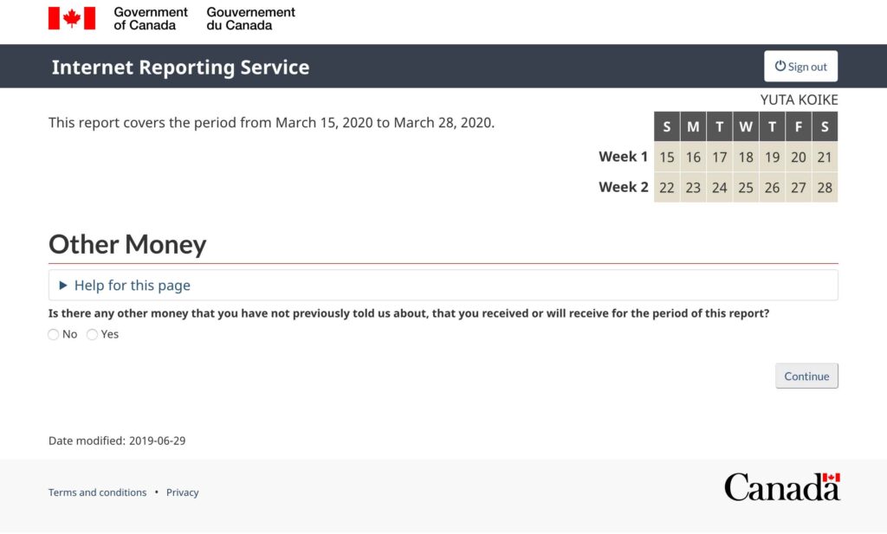
Task: Click the power icon on Sign out
Action: click(780, 66)
